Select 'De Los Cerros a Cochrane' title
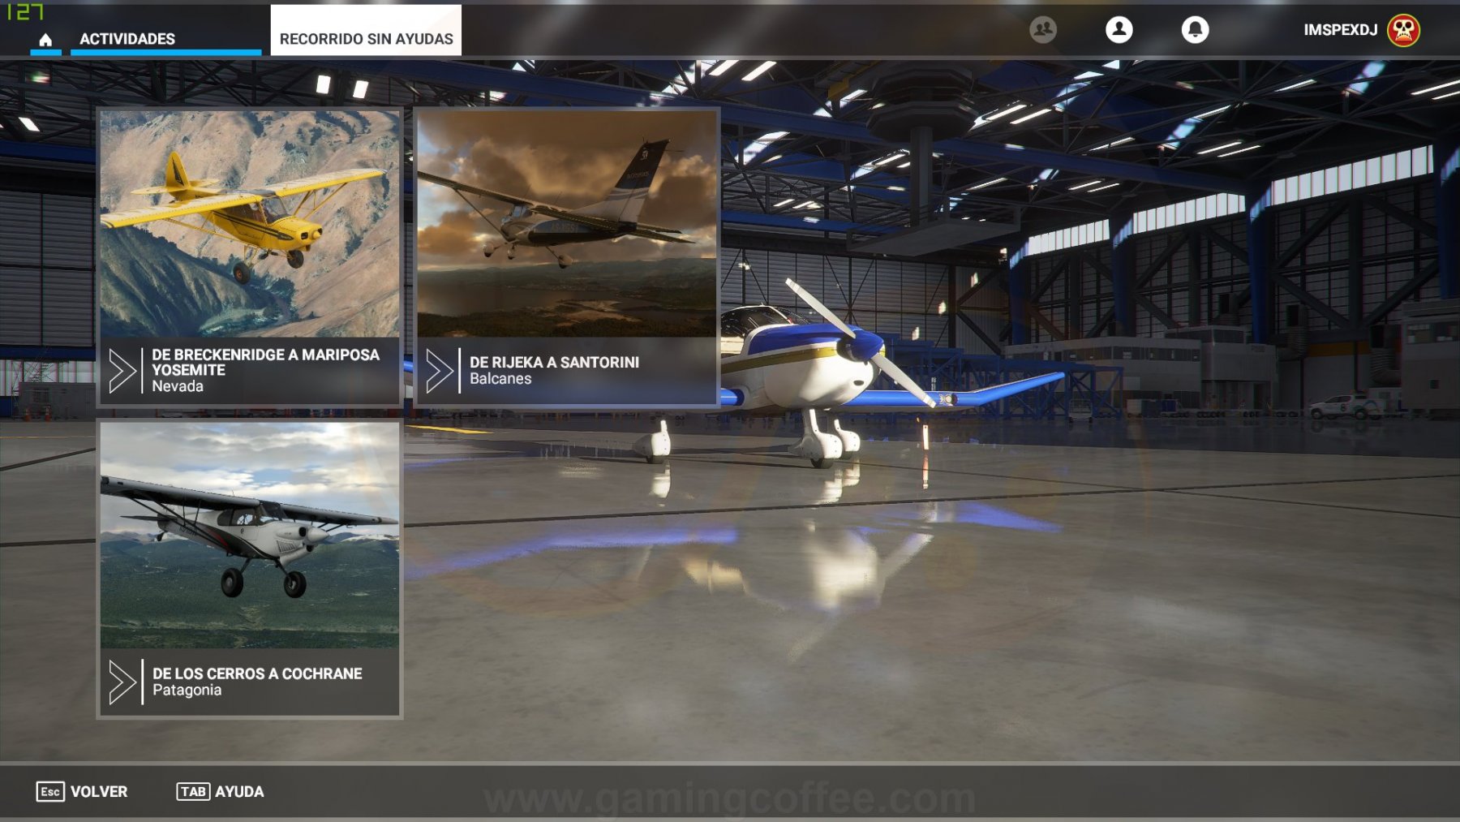The width and height of the screenshot is (1460, 822). [x=257, y=674]
